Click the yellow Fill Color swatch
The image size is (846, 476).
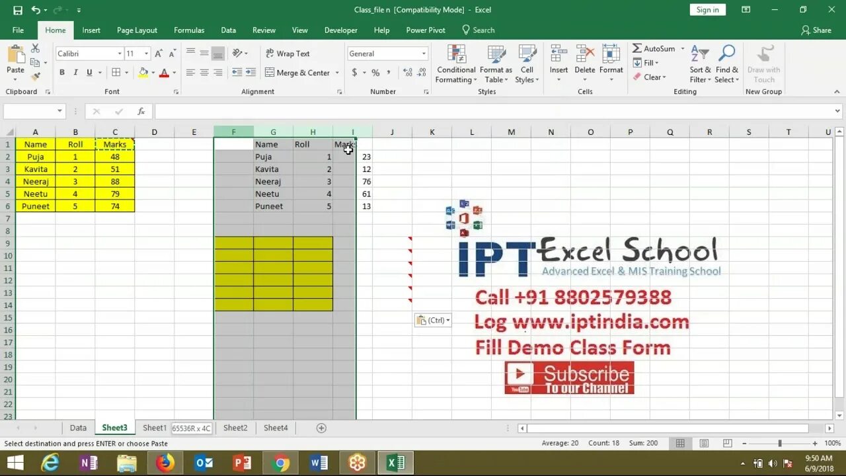pyautogui.click(x=143, y=73)
